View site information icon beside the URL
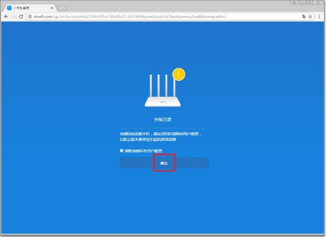 point(30,16)
